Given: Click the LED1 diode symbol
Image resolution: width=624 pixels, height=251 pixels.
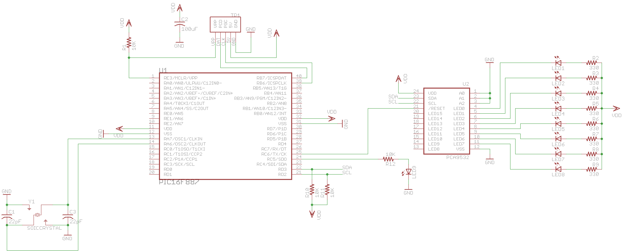Looking at the screenshot, I should 558,63.
